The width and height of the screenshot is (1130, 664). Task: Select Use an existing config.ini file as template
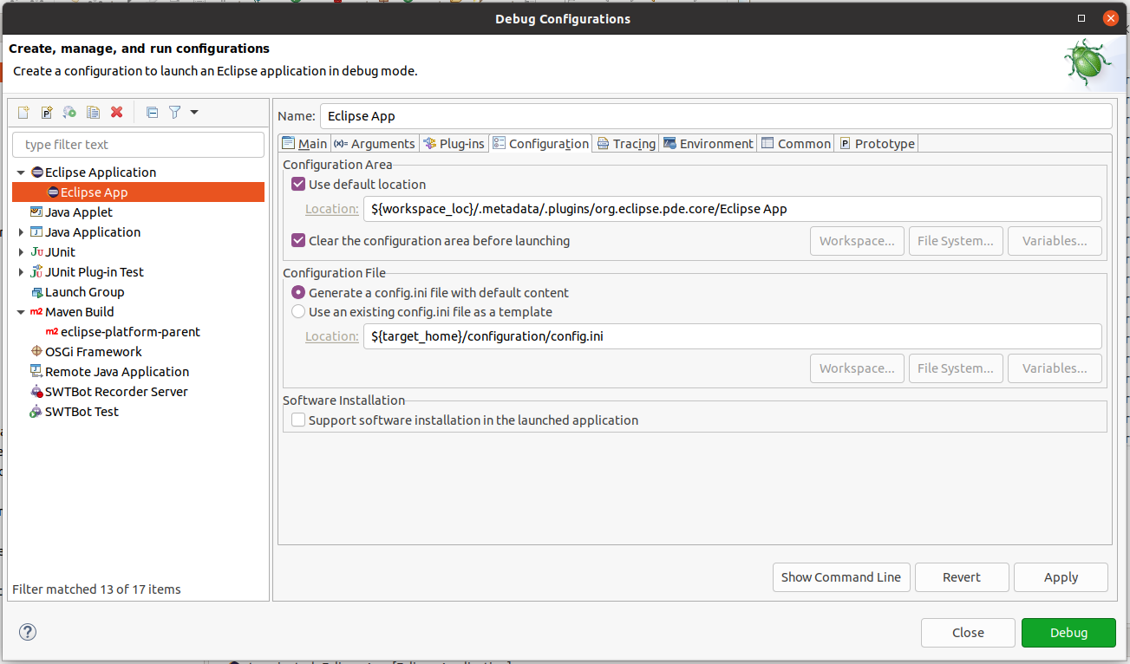click(298, 312)
